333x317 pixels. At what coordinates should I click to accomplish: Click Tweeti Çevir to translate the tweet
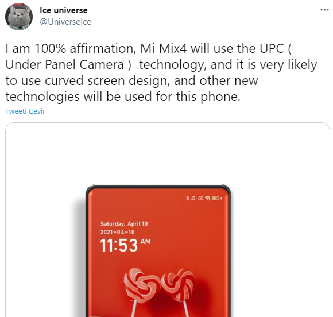[x=25, y=111]
